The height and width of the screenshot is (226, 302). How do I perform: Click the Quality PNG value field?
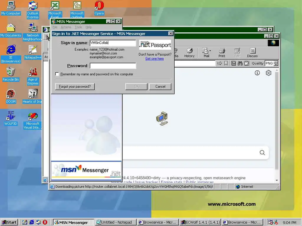click(x=269, y=63)
